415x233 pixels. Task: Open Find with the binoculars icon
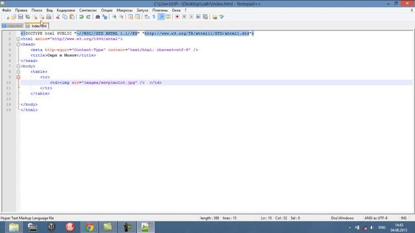tap(98, 17)
